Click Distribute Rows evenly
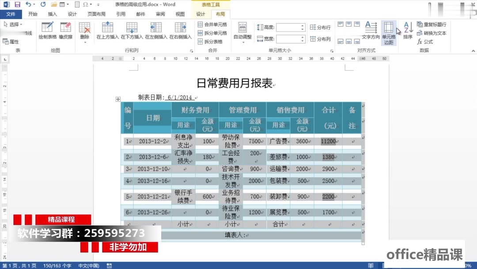The height and width of the screenshot is (269, 477). 320,27
